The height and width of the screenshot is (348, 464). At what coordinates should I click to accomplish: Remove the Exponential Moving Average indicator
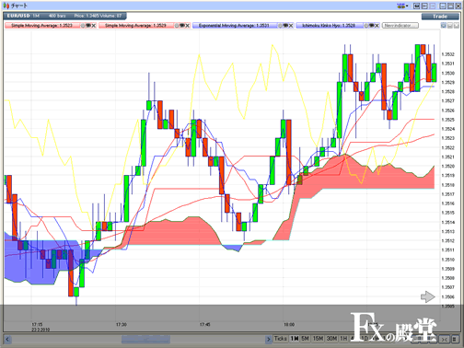coord(290,26)
